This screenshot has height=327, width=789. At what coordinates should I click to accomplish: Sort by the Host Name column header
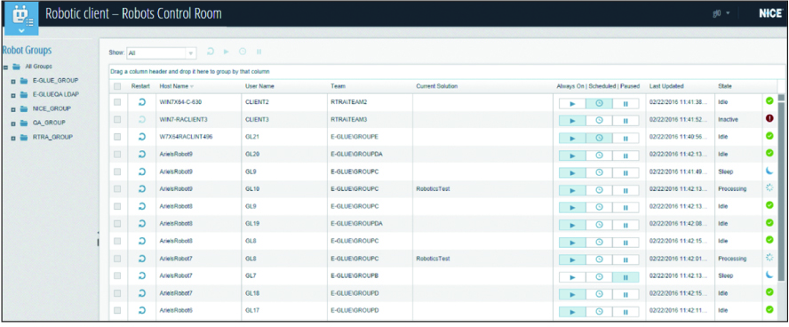173,86
